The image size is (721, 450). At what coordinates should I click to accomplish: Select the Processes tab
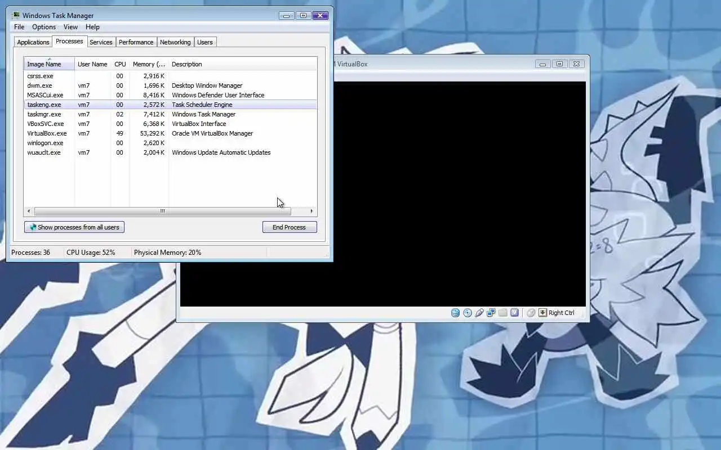click(x=69, y=41)
